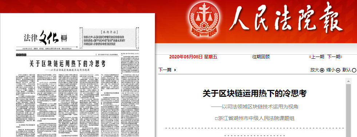Click the 放大 enlarge text label
This screenshot has width=357, height=137.
click(x=315, y=70)
